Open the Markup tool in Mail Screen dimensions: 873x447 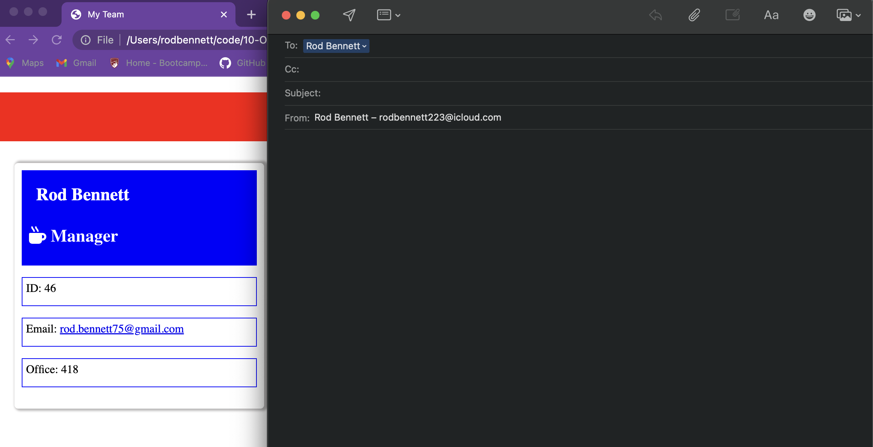[x=732, y=15]
